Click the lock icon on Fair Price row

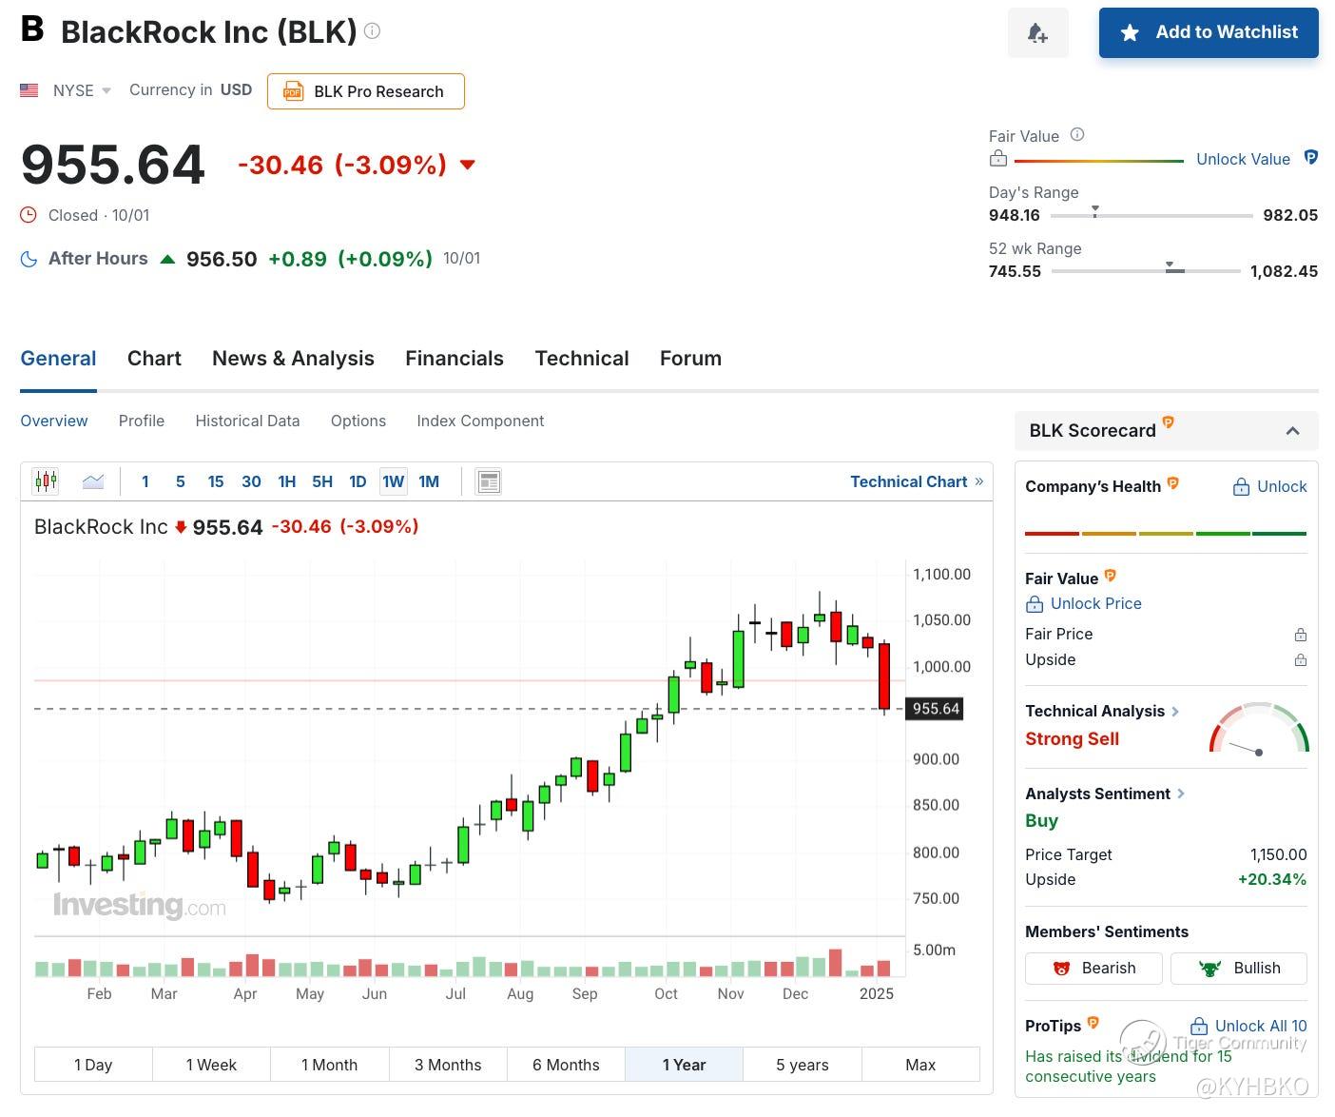[x=1300, y=634]
